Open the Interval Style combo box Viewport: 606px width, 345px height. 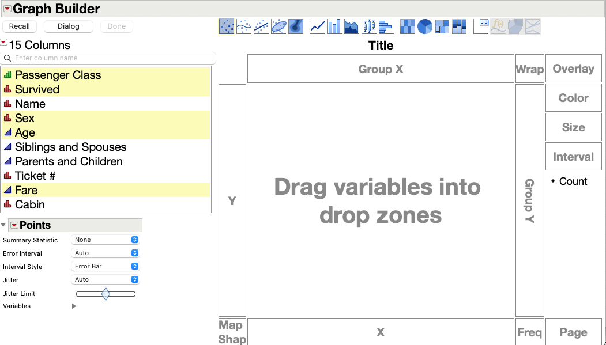pyautogui.click(x=105, y=266)
